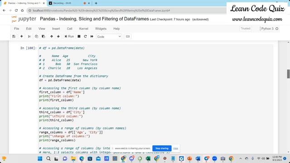Image resolution: width=290 pixels, height=163 pixels.
Task: Paste cells below using toolbar icon
Action: coord(43,36)
